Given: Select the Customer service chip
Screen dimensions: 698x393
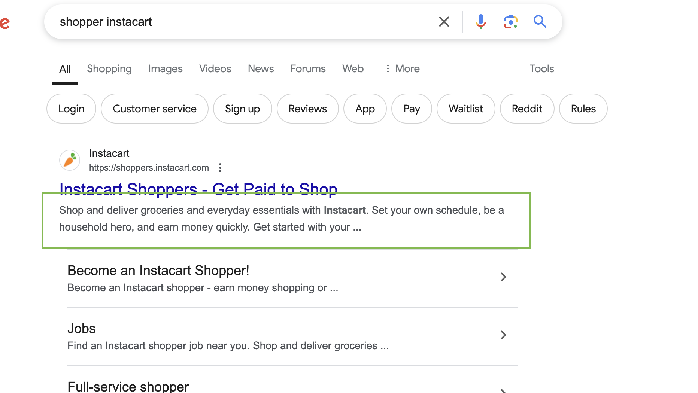Looking at the screenshot, I should [x=155, y=109].
